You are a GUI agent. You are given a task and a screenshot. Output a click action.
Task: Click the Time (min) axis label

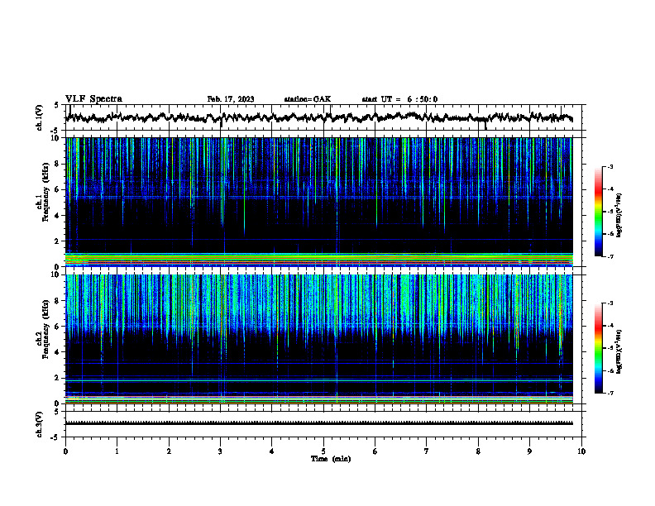coord(331,459)
